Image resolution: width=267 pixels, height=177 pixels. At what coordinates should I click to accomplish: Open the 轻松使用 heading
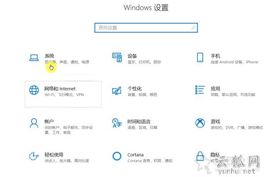[54, 155]
